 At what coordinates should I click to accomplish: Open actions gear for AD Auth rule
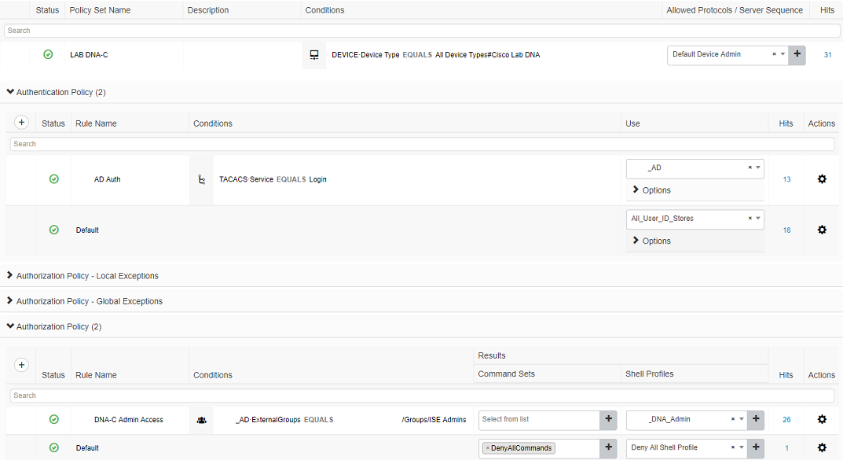pos(822,179)
